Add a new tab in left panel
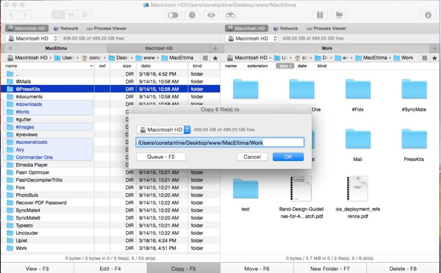Viewport: 441px width, 273px height. tap(215, 48)
